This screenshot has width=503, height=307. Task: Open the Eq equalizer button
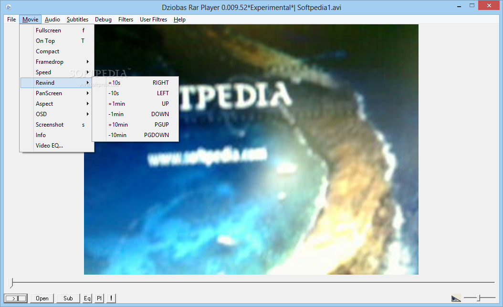87,298
